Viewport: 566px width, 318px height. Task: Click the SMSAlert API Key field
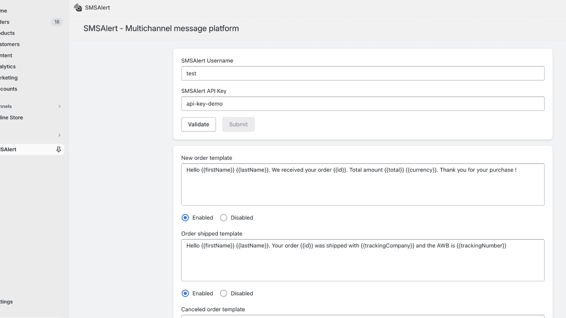click(362, 104)
